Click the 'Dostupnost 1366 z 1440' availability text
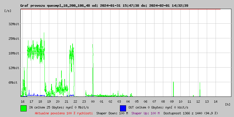This screenshot has width=234, height=117. click(191, 113)
